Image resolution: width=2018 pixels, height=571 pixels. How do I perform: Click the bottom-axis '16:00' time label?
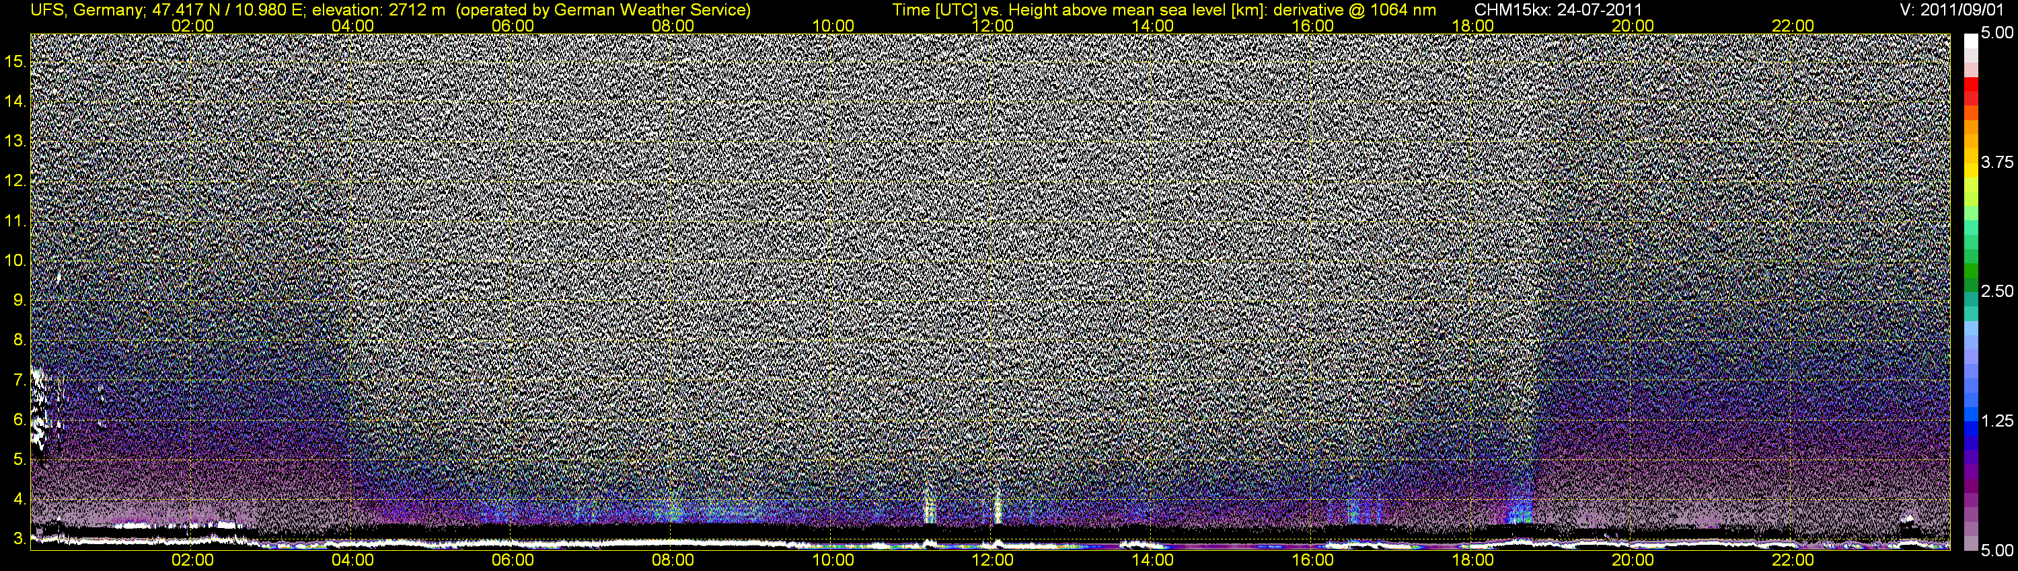point(1312,560)
